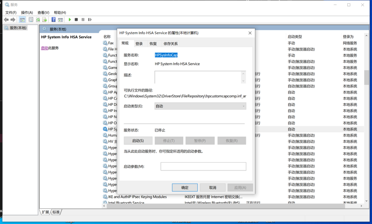The image size is (372, 224).
Task: Click the Back arrow in toolbar
Action: 6,20
